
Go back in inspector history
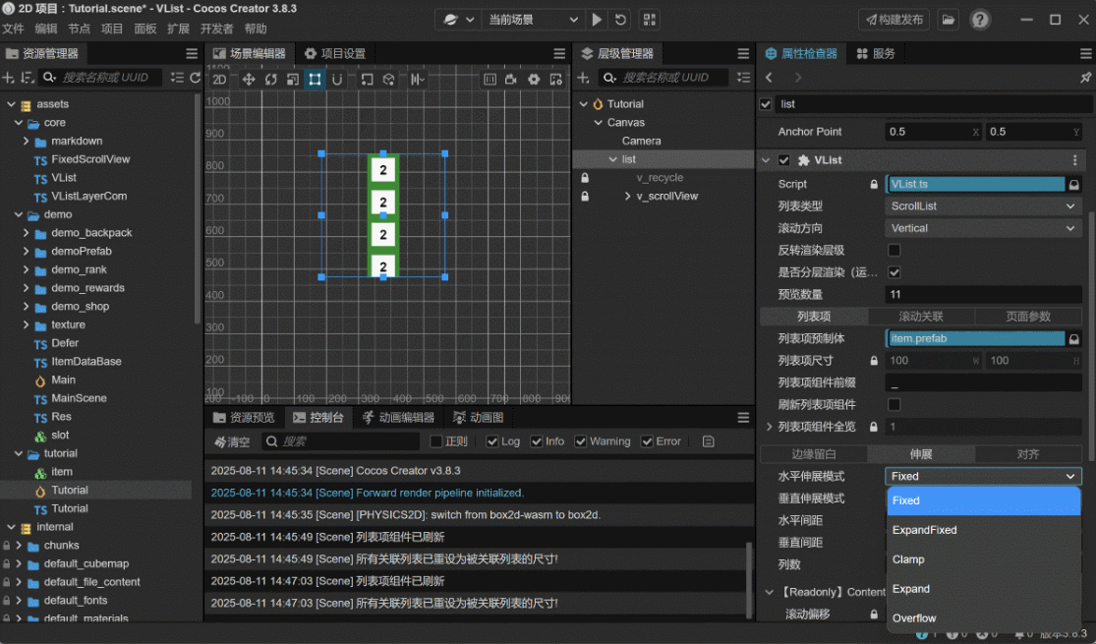[769, 78]
